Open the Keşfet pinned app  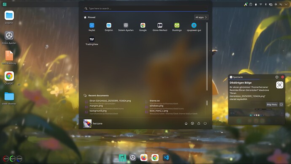92,27
